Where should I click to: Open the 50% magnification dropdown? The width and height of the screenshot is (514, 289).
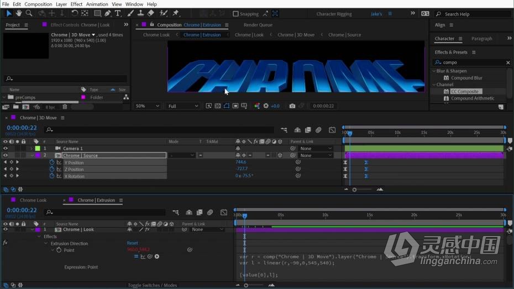pos(147,106)
